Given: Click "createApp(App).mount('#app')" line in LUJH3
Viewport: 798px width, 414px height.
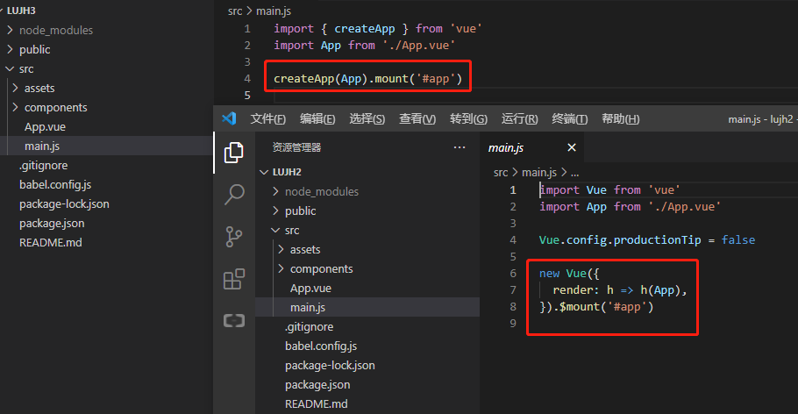Looking at the screenshot, I should 368,78.
